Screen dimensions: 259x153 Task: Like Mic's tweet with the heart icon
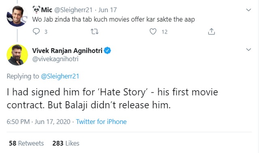[x=153, y=32]
